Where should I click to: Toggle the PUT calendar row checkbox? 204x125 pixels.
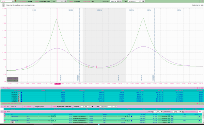[x=5, y=116]
